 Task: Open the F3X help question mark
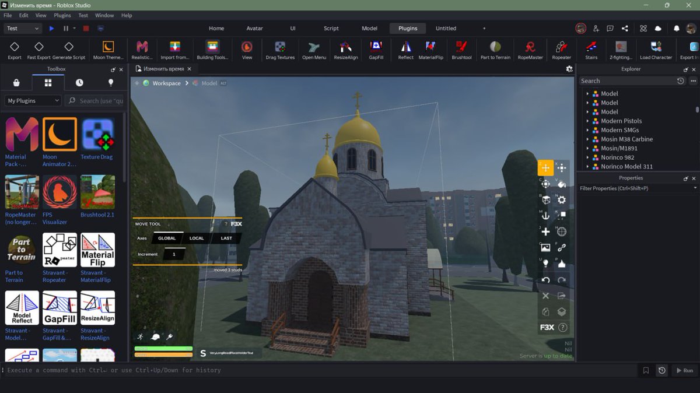click(563, 328)
